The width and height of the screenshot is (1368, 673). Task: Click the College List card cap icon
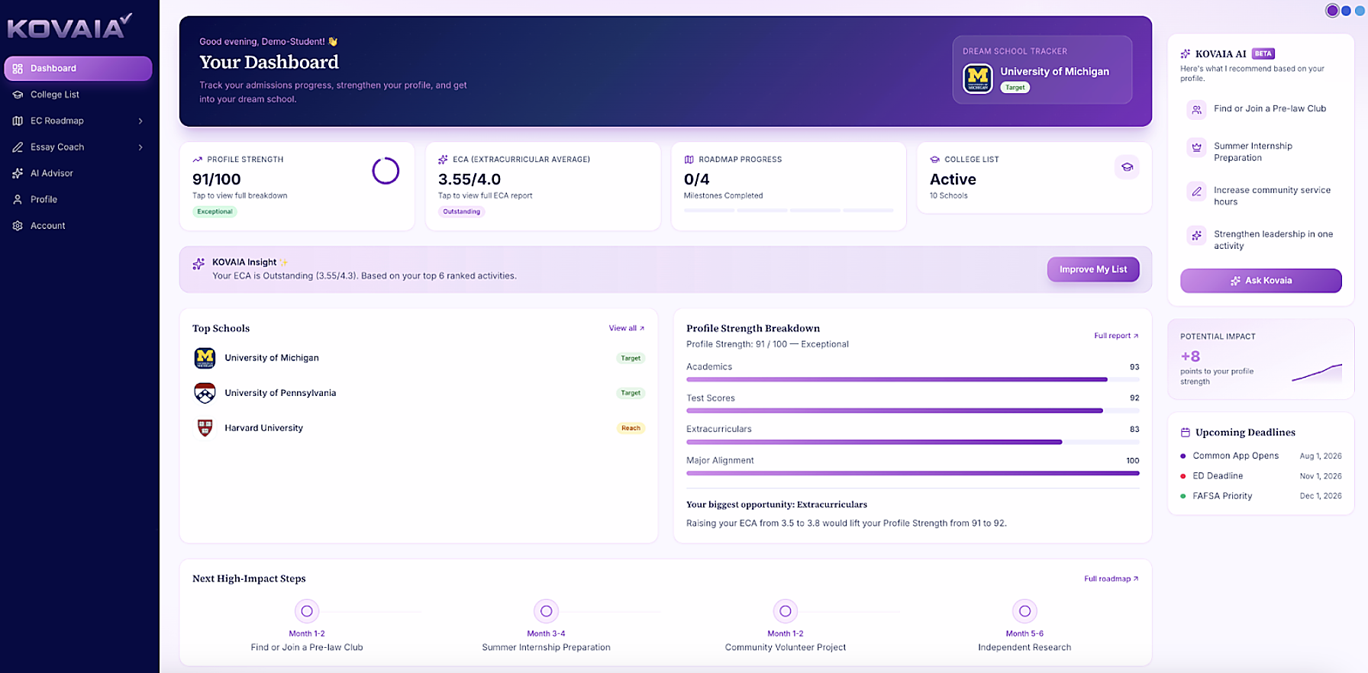click(1127, 167)
